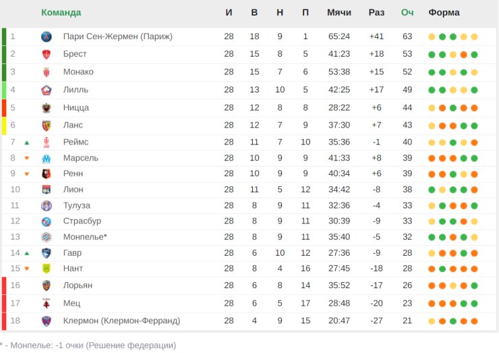Select the Lille club badge

pyautogui.click(x=47, y=90)
